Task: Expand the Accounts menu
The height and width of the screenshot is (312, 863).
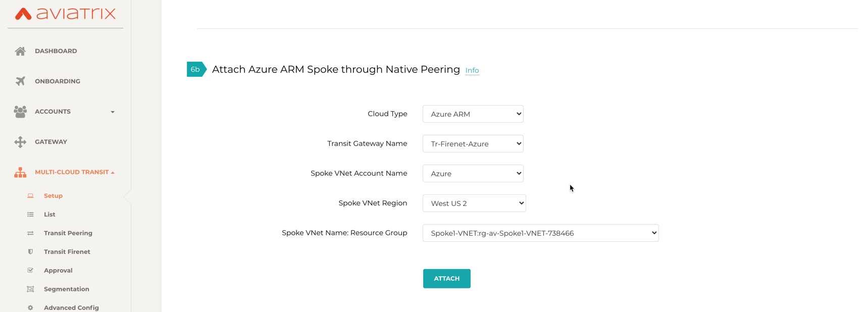Action: pos(112,112)
